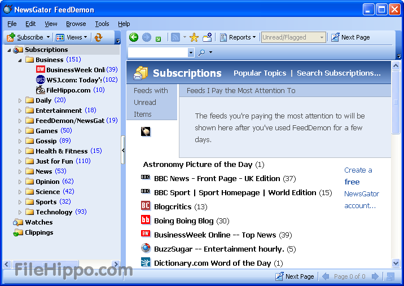The image size is (404, 286).
Task: Click the Boing Boing Blog feed icon
Action: point(146,221)
